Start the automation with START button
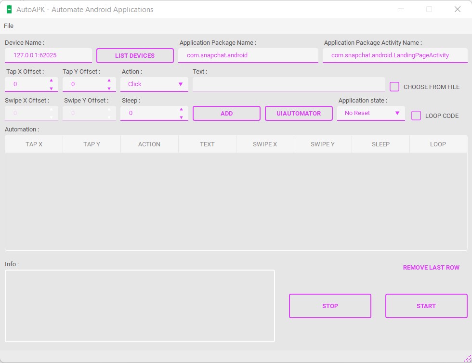 pyautogui.click(x=426, y=306)
